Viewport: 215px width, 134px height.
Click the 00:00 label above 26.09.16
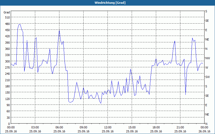[x=204, y=128]
